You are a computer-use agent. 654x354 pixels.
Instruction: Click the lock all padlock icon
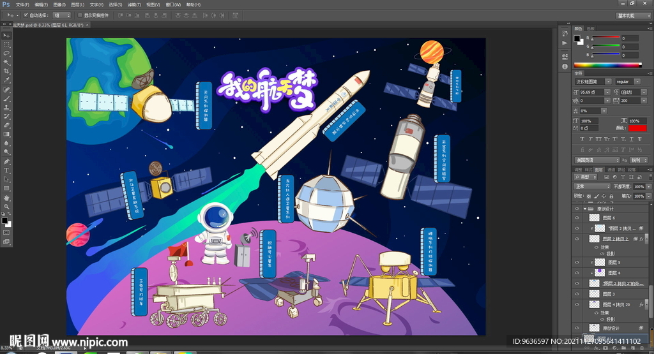611,196
